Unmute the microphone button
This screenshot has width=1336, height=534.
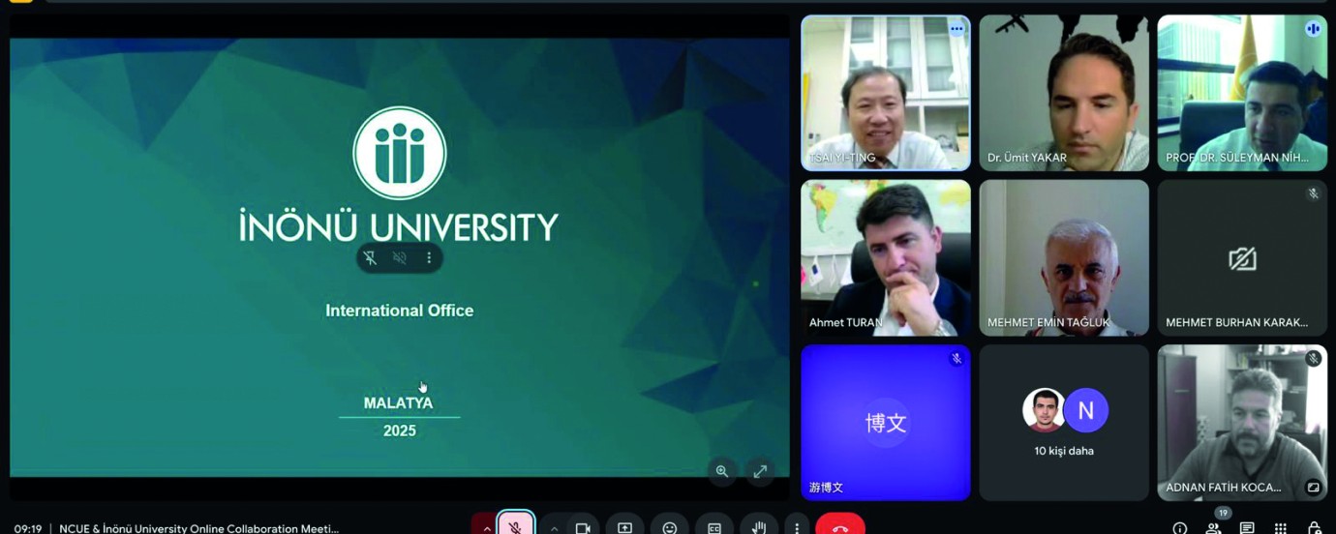pos(516,525)
